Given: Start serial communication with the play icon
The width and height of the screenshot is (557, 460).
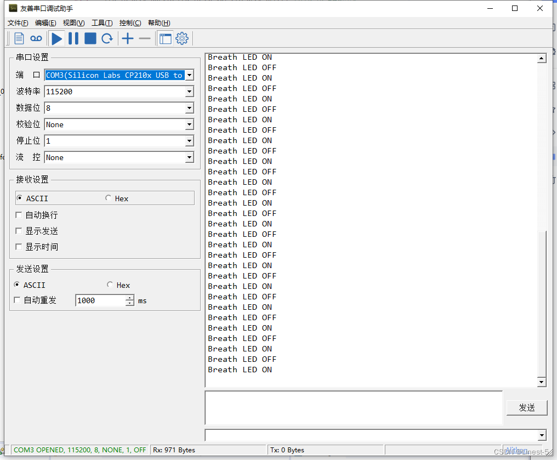Looking at the screenshot, I should (57, 38).
